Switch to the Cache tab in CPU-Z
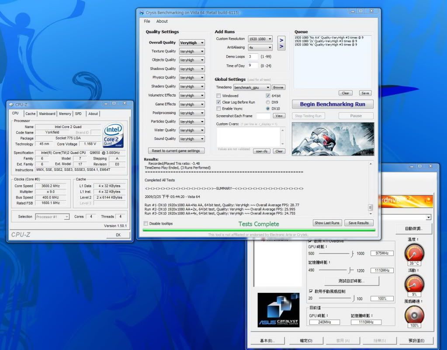The height and width of the screenshot is (350, 447). [x=31, y=114]
